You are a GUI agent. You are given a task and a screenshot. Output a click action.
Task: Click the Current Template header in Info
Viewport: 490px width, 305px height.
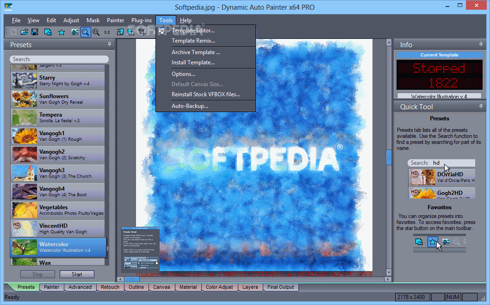(440, 55)
